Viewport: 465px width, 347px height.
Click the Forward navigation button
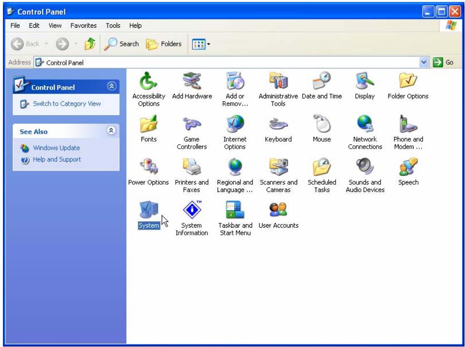pyautogui.click(x=62, y=44)
